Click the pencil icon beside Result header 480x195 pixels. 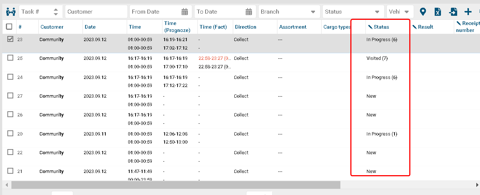(x=414, y=27)
